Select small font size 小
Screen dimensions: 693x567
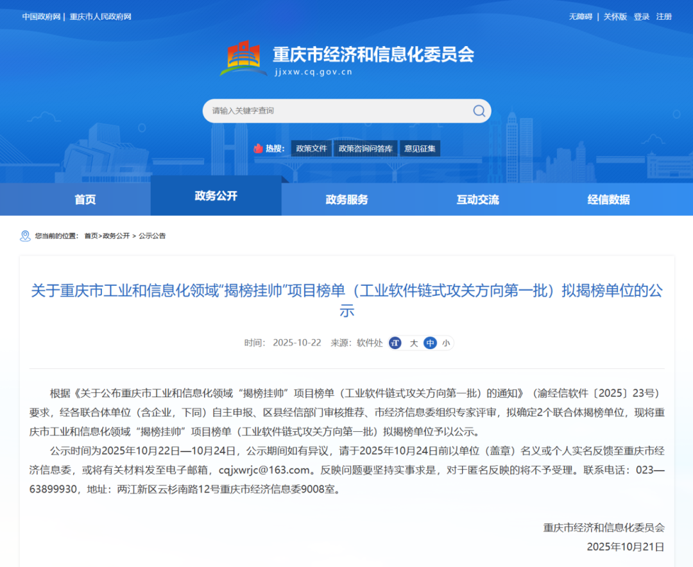(x=446, y=343)
